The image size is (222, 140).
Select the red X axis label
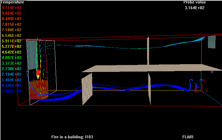pyautogui.click(x=206, y=90)
